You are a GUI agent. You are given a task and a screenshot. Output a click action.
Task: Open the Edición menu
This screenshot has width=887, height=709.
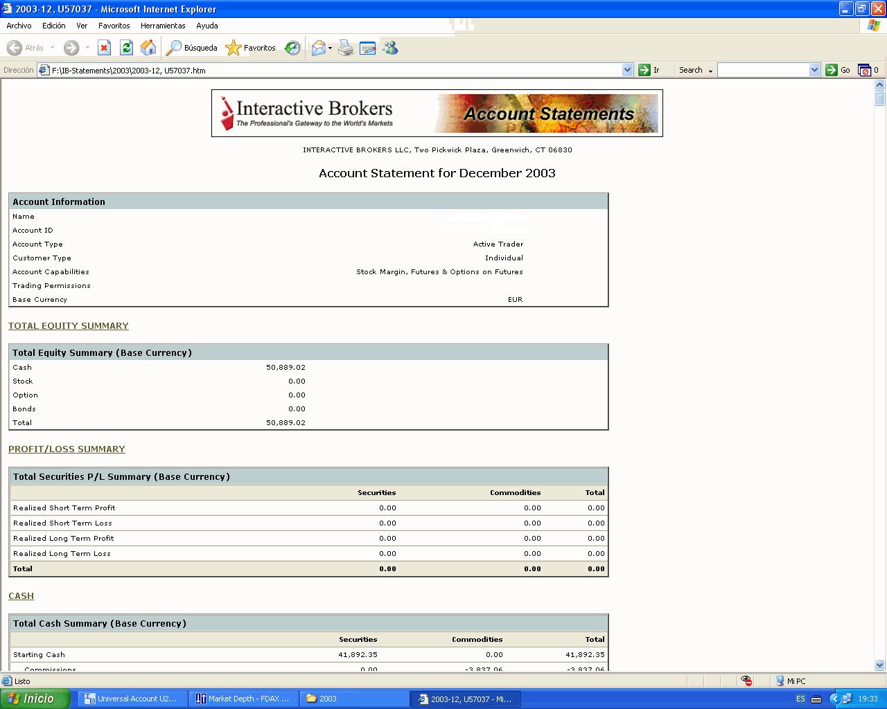tap(54, 26)
